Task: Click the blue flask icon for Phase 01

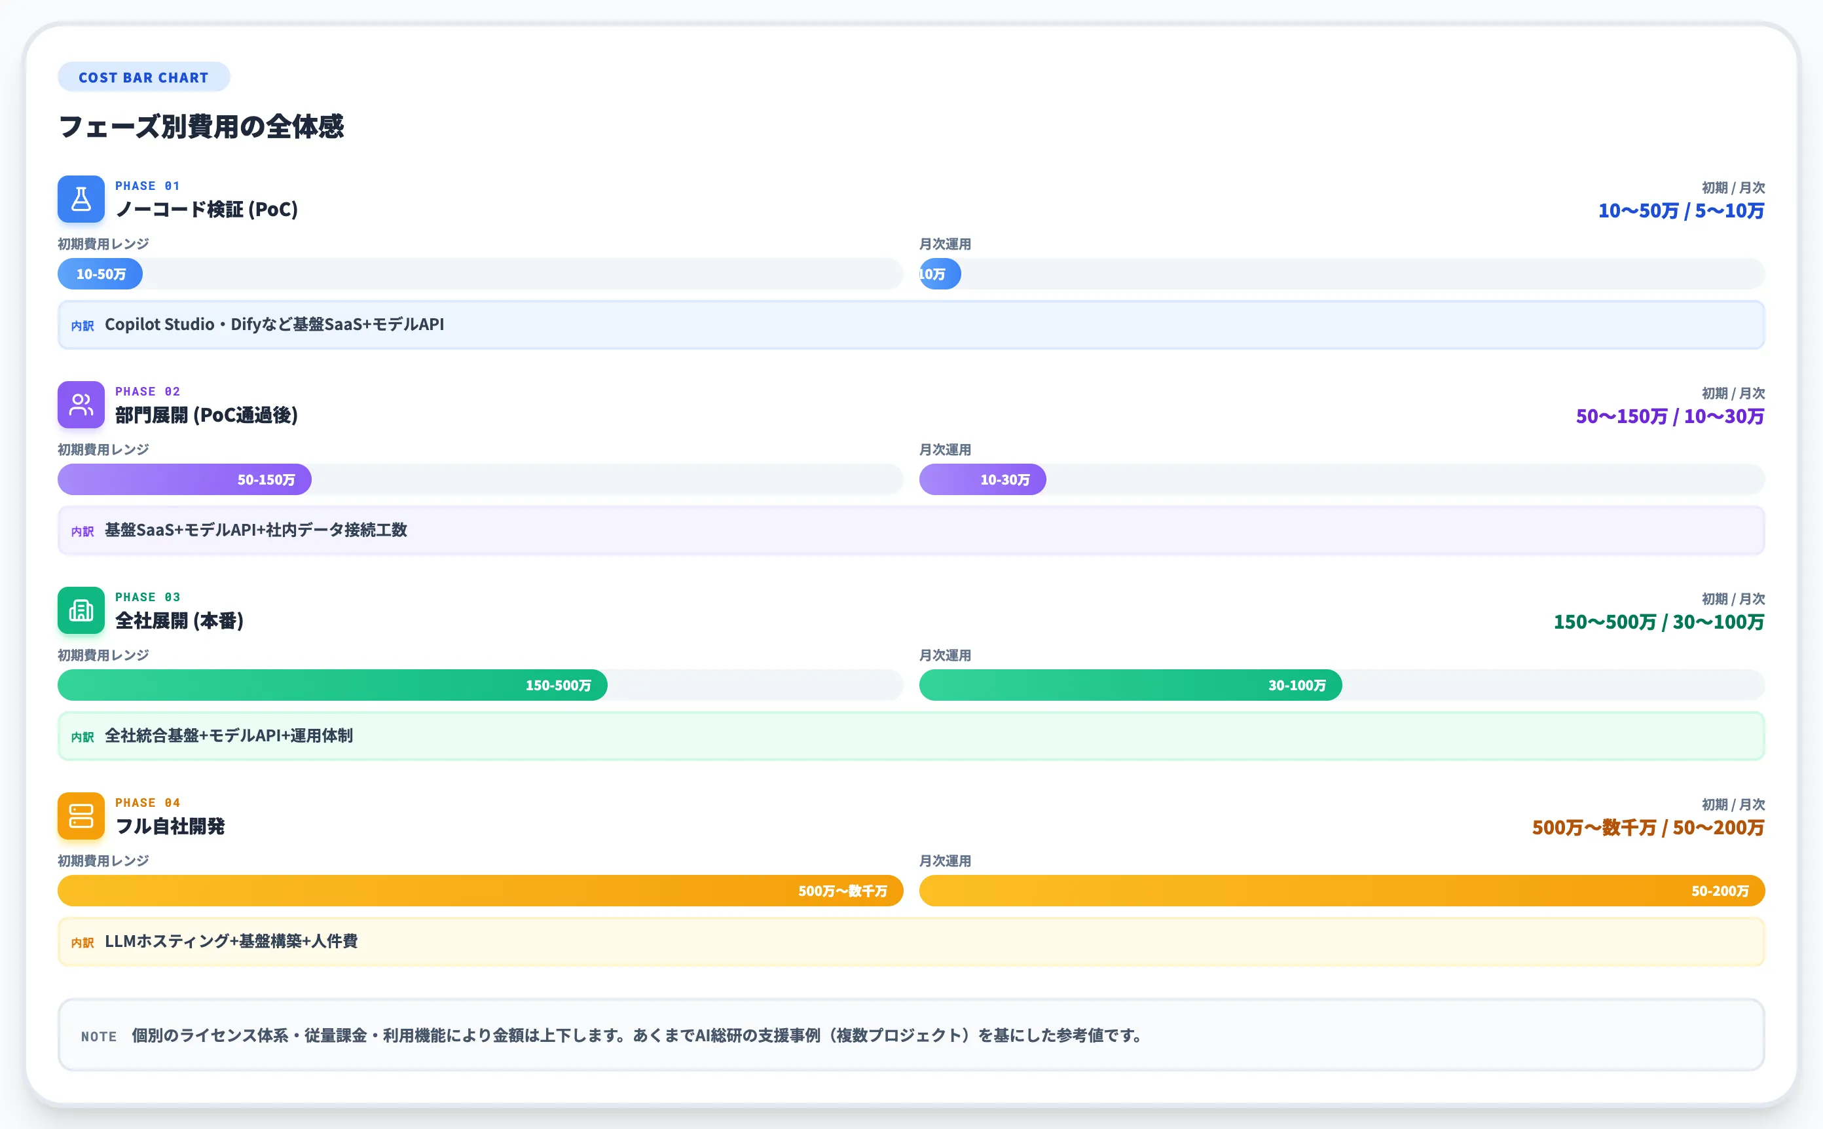Action: click(x=81, y=199)
